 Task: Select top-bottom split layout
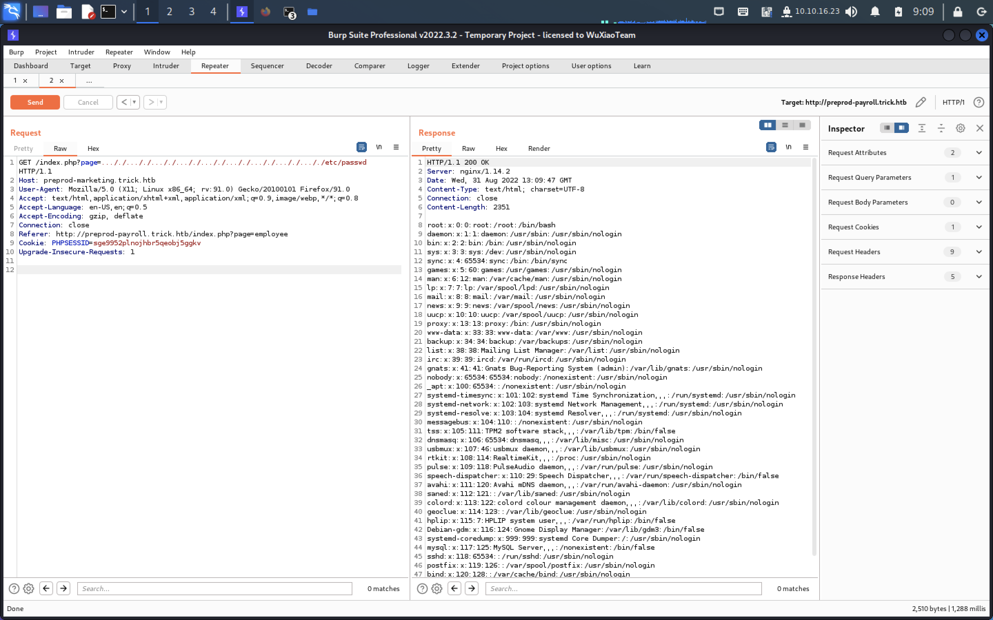785,125
